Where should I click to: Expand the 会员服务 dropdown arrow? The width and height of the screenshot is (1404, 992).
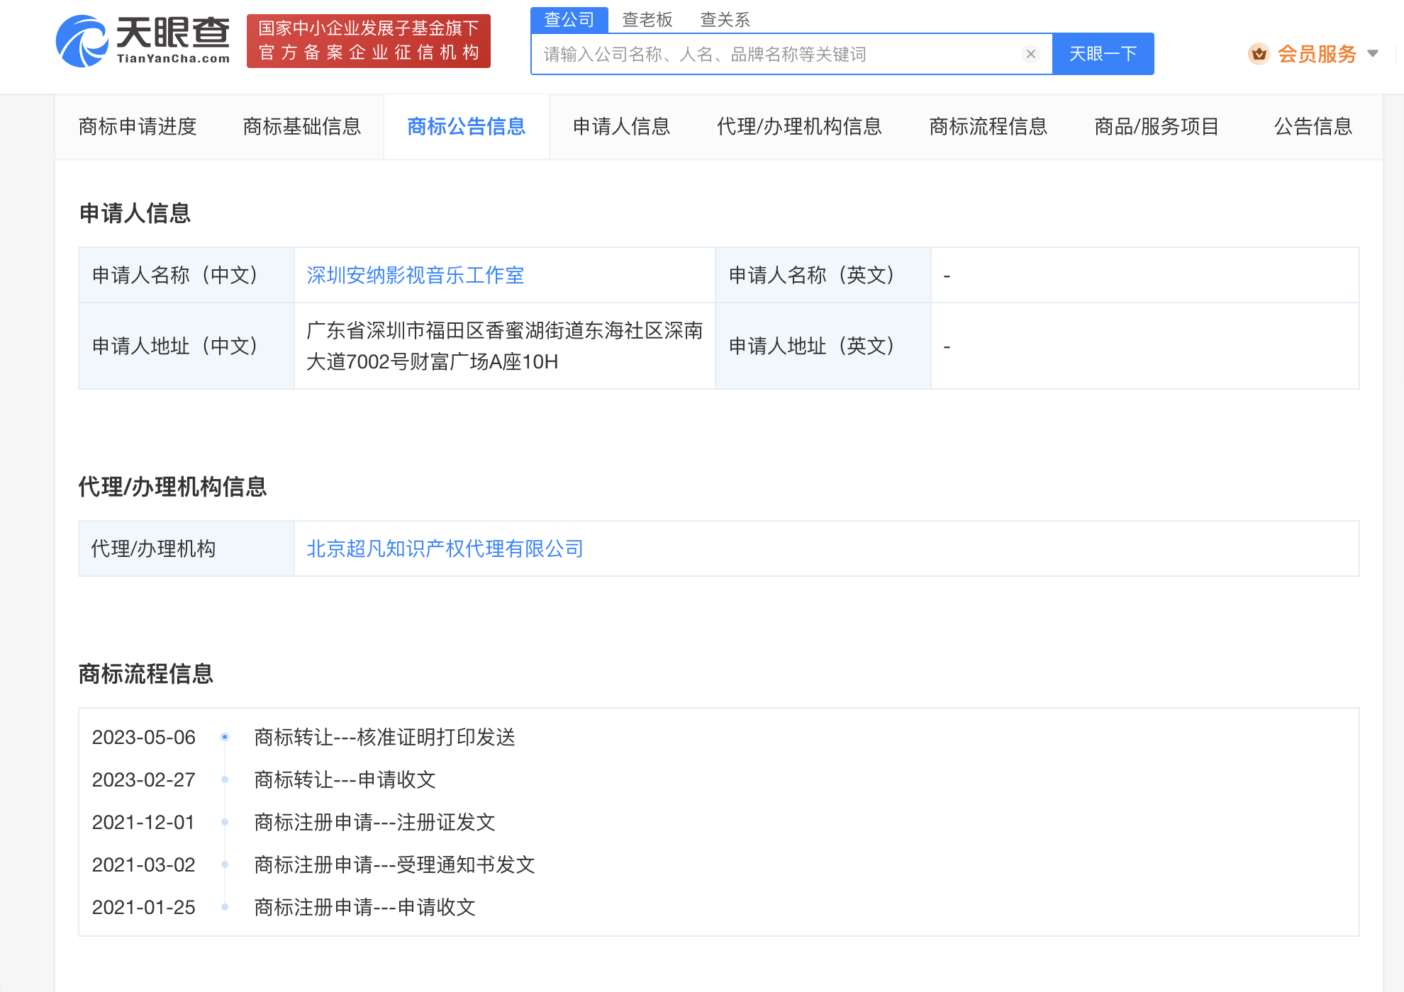coord(1373,54)
